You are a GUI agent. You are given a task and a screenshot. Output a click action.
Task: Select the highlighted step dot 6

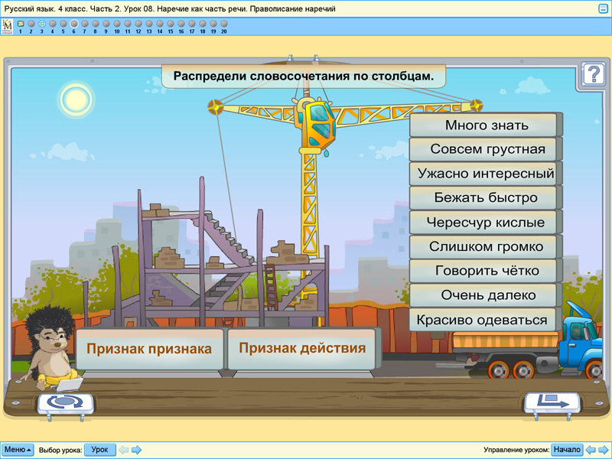tap(73, 23)
